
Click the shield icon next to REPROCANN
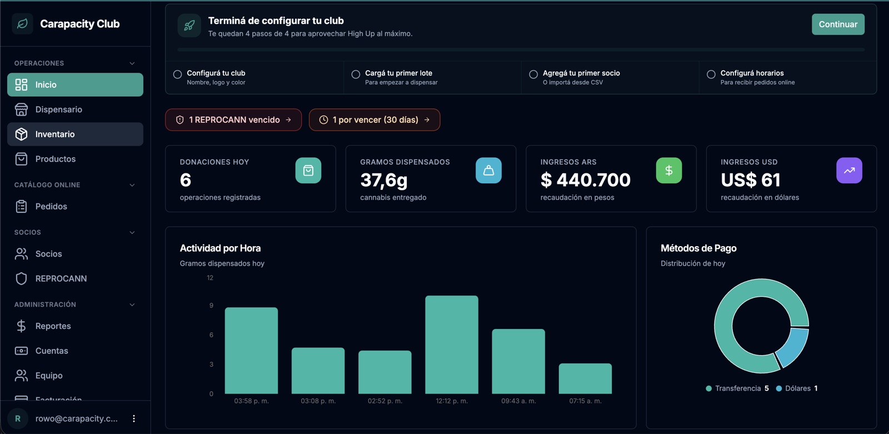pos(21,278)
